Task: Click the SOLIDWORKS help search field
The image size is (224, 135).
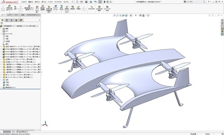Action: pos(195,2)
